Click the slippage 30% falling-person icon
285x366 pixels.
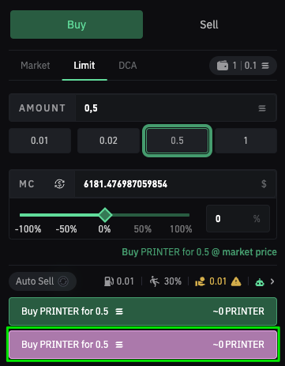pos(155,281)
